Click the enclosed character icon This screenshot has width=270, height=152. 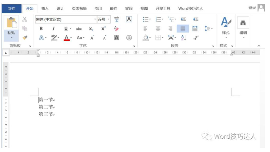pos(129,38)
